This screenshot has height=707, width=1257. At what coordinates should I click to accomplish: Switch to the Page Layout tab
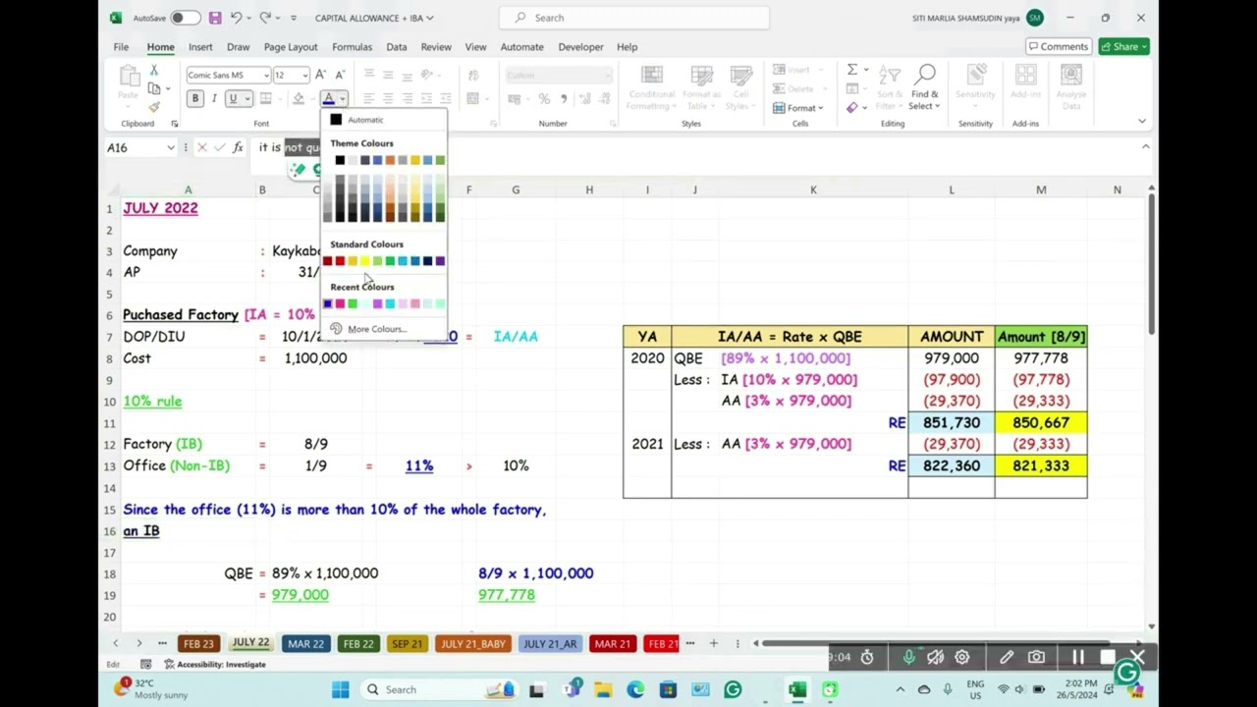point(291,46)
